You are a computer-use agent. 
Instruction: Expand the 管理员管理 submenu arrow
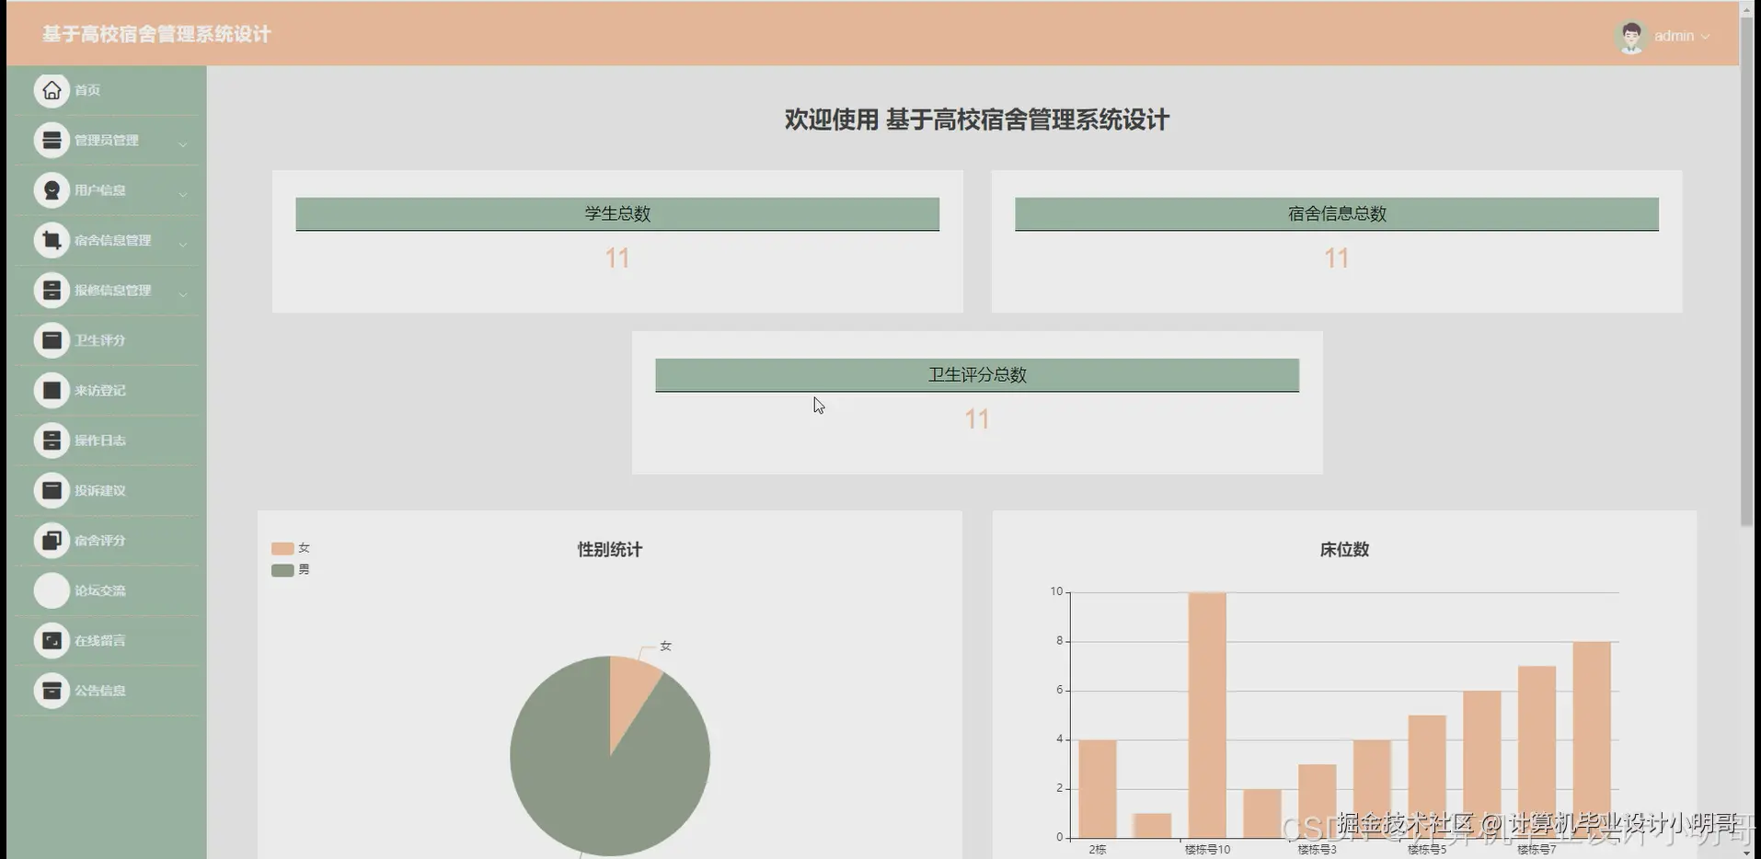(183, 143)
